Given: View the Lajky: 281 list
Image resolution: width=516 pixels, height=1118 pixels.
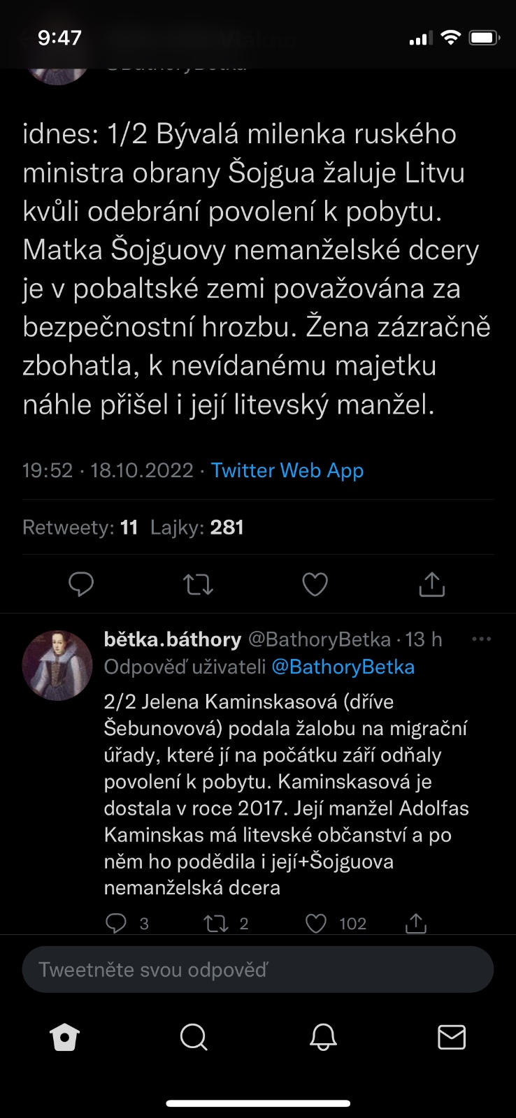Looking at the screenshot, I should pyautogui.click(x=197, y=527).
